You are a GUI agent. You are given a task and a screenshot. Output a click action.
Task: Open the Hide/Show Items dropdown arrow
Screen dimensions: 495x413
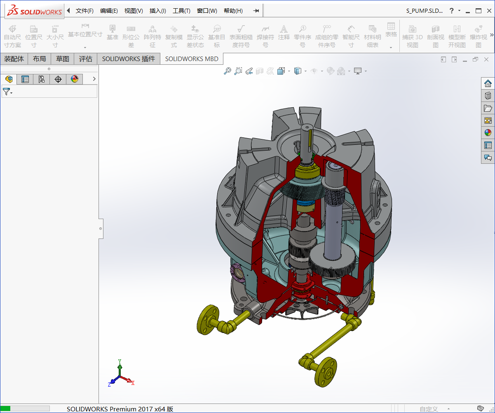[322, 71]
